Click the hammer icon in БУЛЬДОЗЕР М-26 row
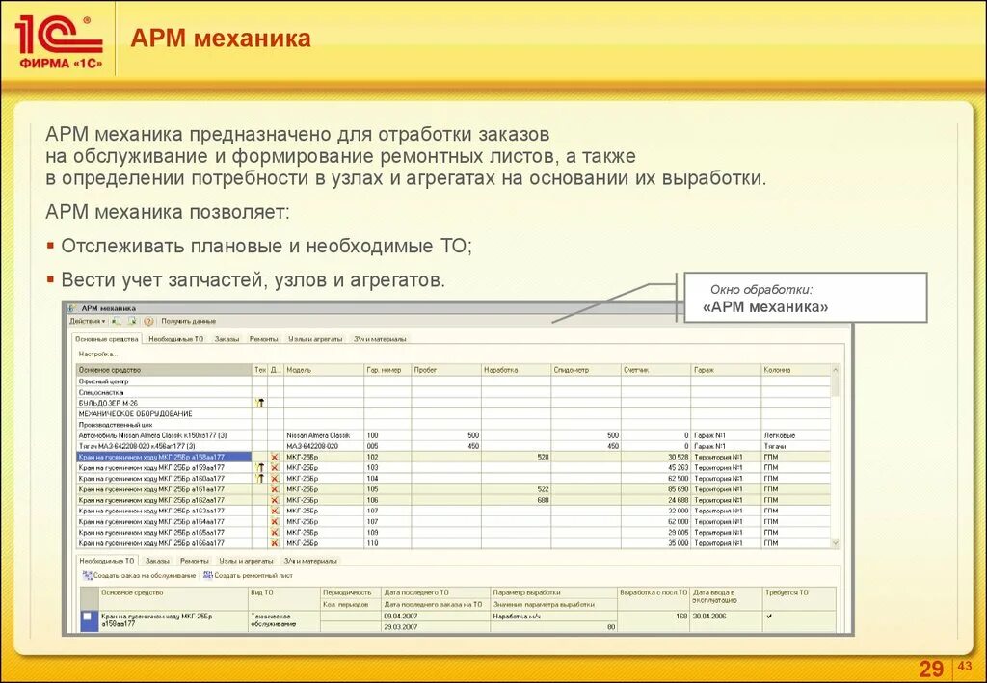The image size is (987, 683). pyautogui.click(x=259, y=403)
